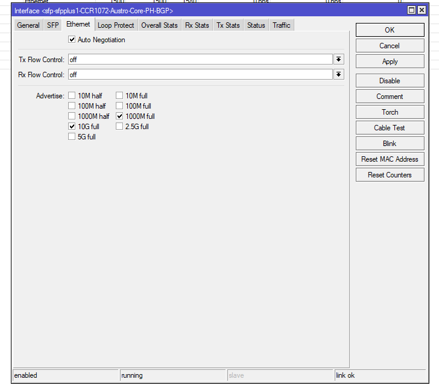Confirm with the OK button
This screenshot has width=439, height=388.
pos(390,30)
